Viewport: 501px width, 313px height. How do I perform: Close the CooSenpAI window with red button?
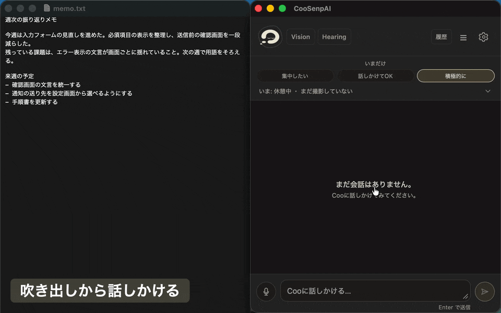click(x=258, y=8)
